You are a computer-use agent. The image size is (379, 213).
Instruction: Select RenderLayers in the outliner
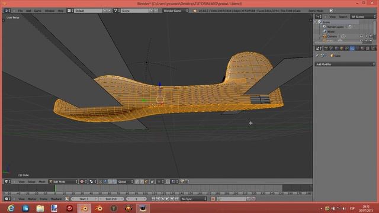click(335, 27)
